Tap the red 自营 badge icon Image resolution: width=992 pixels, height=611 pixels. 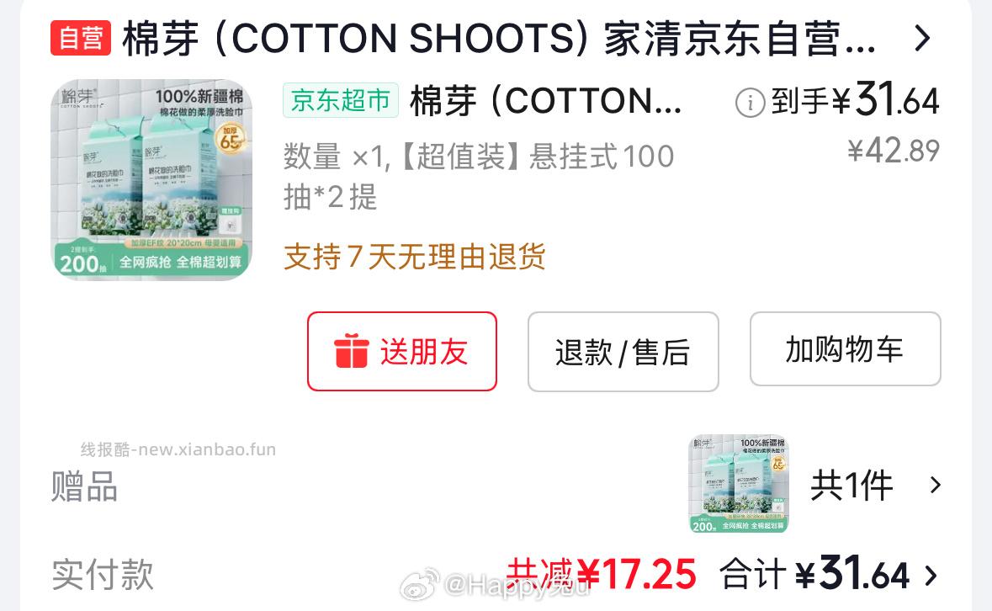pos(81,38)
